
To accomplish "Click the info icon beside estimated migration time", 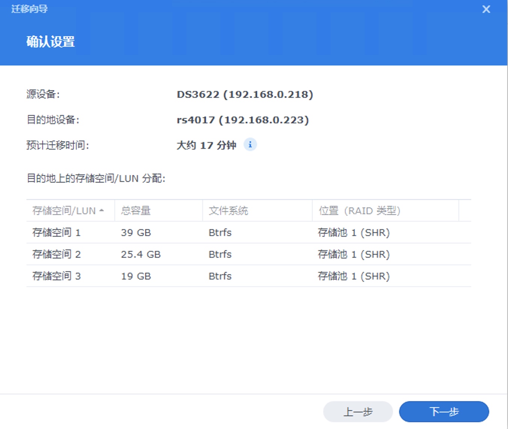I will pyautogui.click(x=250, y=145).
